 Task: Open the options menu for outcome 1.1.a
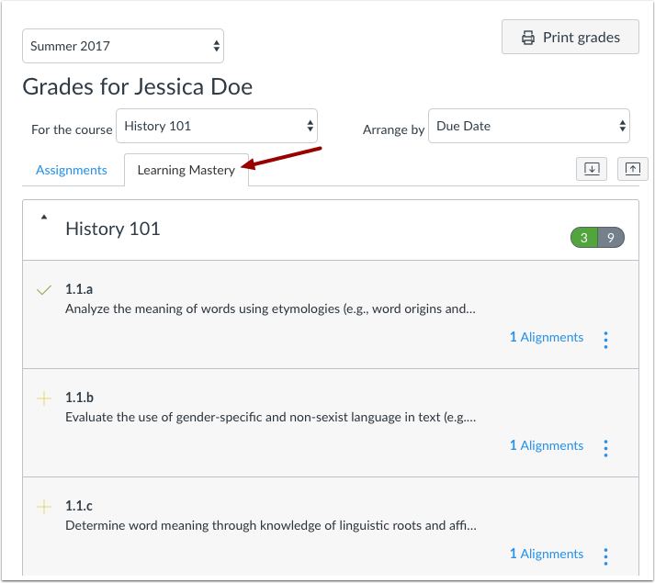(x=605, y=340)
